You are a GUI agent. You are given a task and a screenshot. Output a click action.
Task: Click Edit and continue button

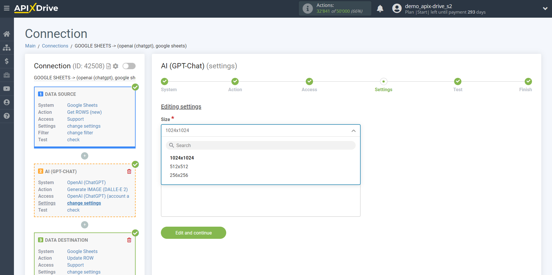point(193,233)
